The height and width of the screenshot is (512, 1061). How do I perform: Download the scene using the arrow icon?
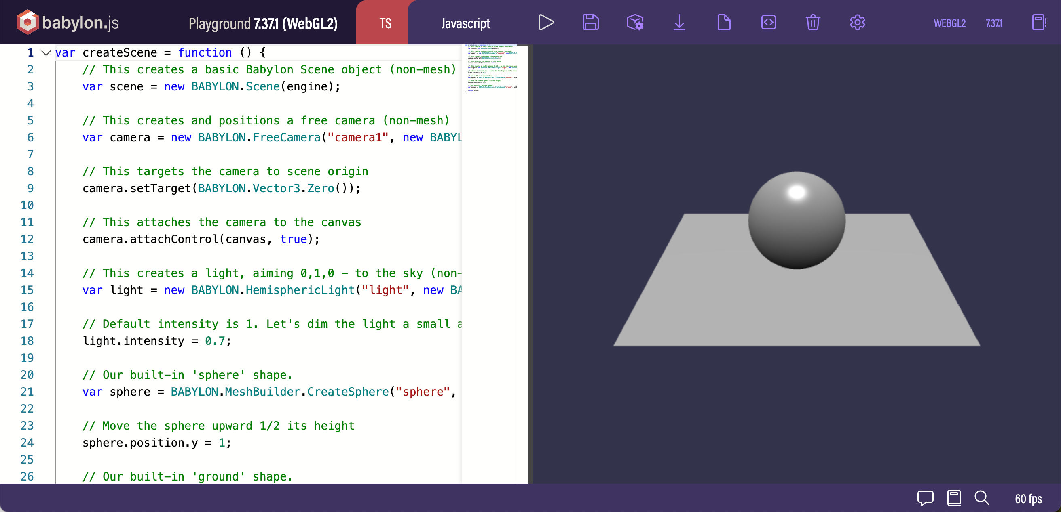tap(679, 23)
